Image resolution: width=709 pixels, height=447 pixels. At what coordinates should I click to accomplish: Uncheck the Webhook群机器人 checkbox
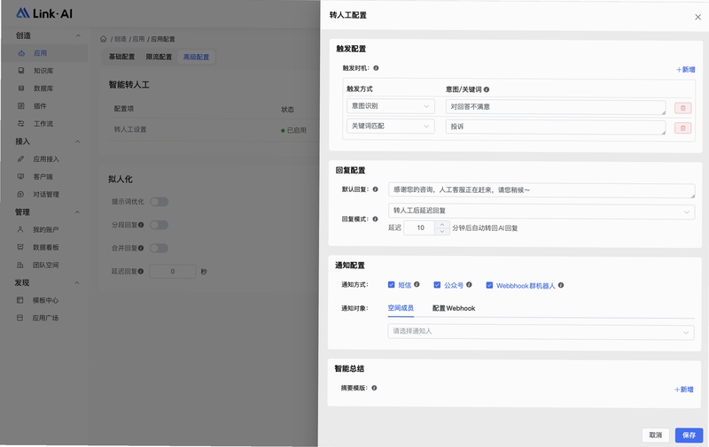(x=489, y=285)
